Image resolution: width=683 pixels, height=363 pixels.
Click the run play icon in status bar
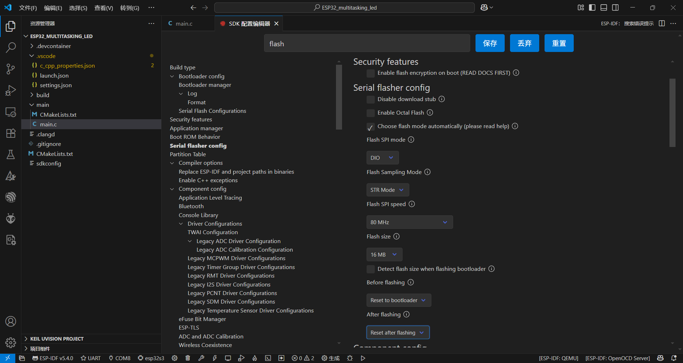coord(363,358)
